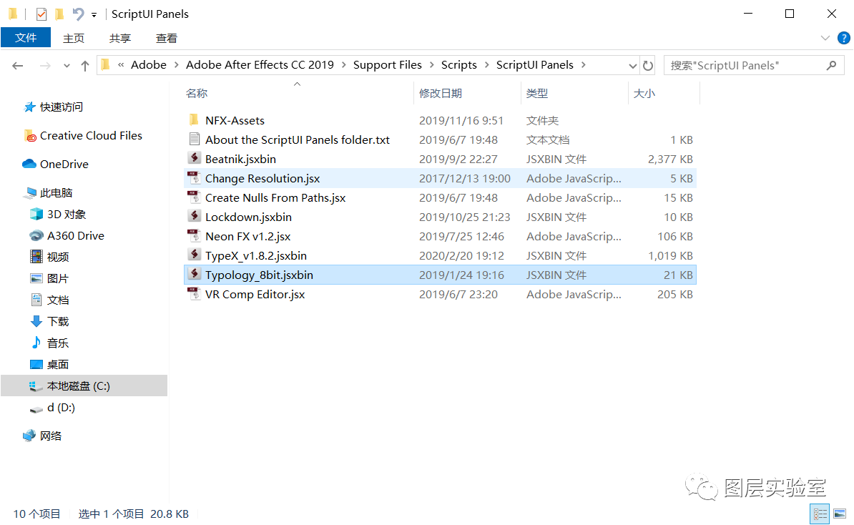
Task: Select 本地磁盘 (C:) drive
Action: coord(84,386)
